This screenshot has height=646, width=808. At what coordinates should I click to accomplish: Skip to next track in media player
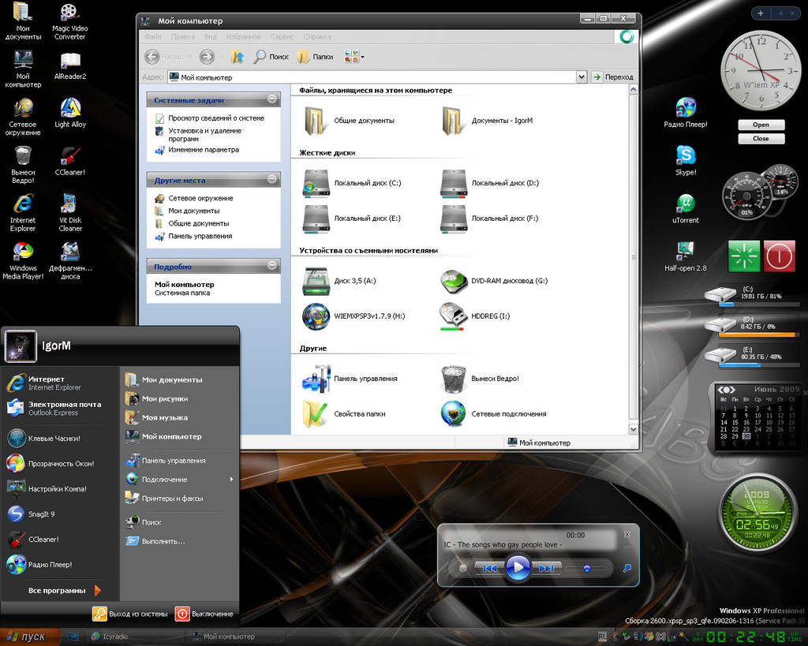[x=546, y=568]
